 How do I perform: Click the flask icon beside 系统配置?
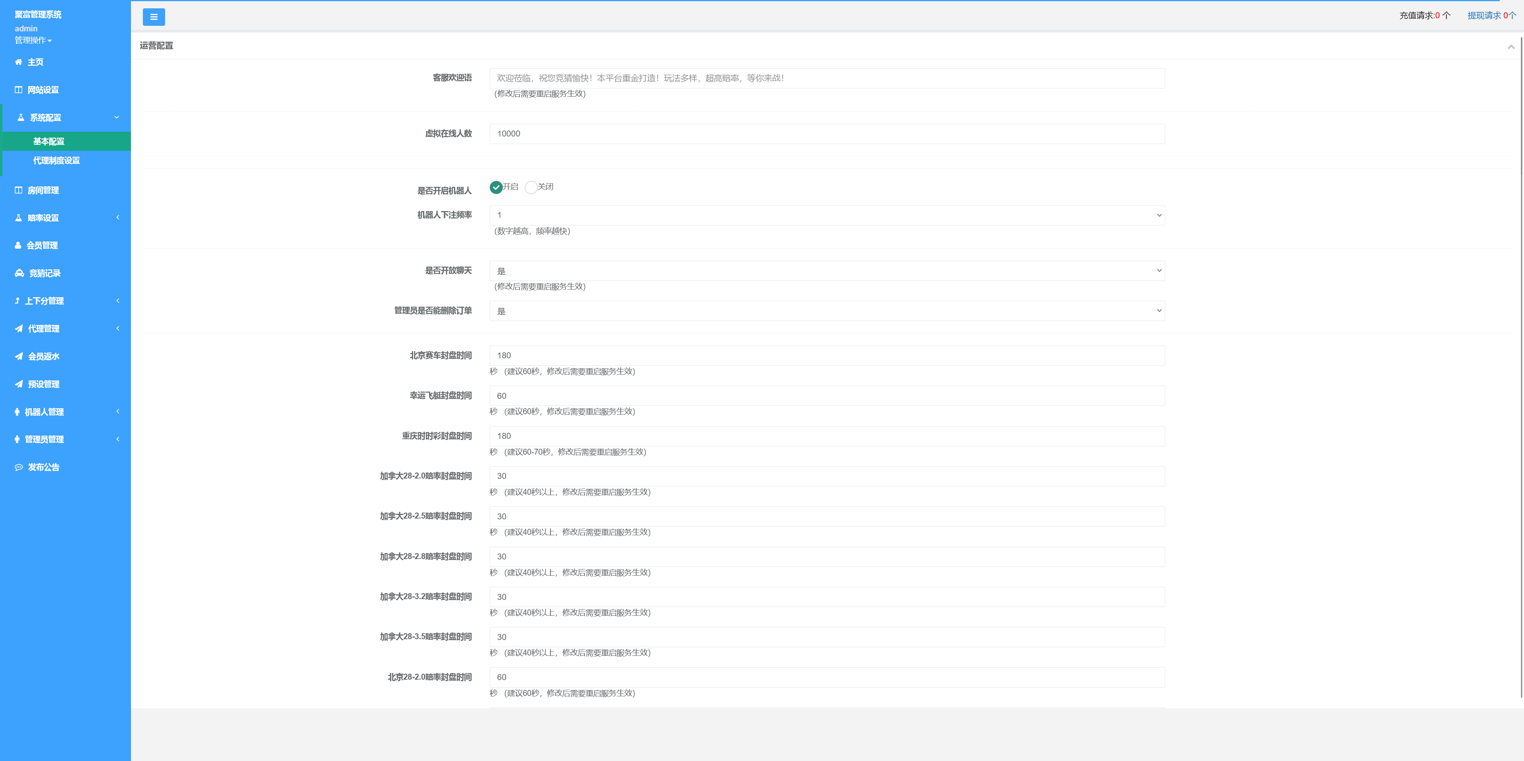pyautogui.click(x=21, y=118)
